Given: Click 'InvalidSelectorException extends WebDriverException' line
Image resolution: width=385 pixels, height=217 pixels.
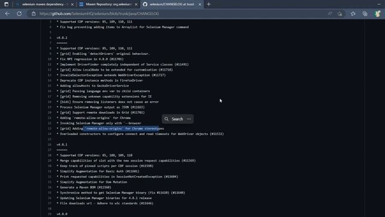Looking at the screenshot, I should coord(111,75).
